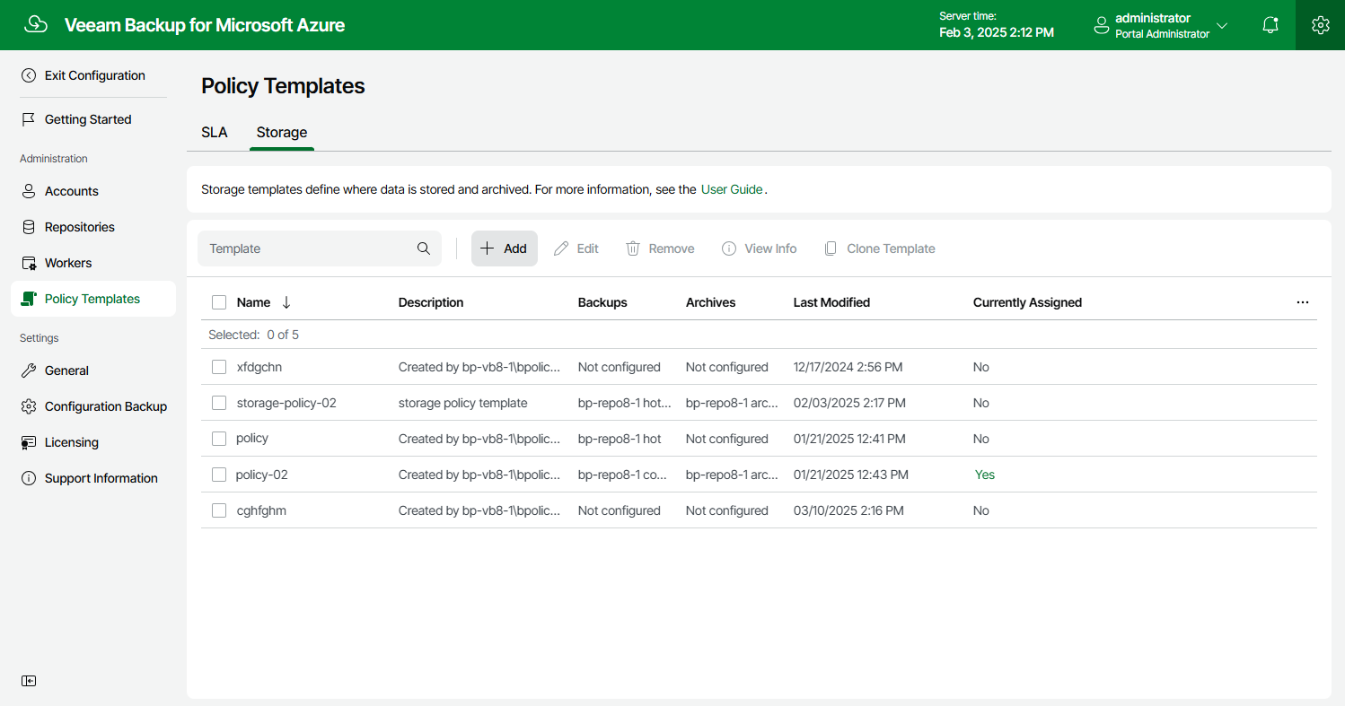
Task: Select the Storage tab
Action: 282,132
